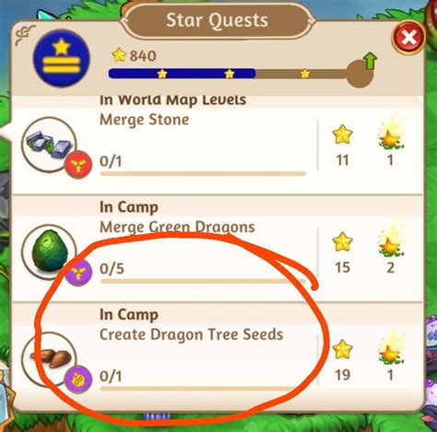This screenshot has width=437, height=432.
Task: Tap the blue star rank badge
Action: point(62,58)
